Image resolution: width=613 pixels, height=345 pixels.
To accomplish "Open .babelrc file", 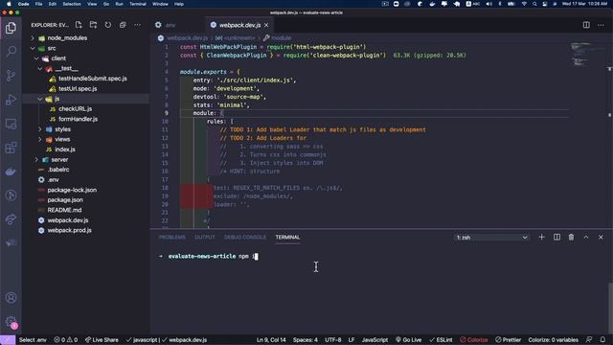I will tap(58, 170).
